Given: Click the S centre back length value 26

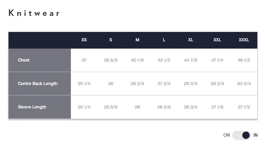Looking at the screenshot, I should [111, 84].
